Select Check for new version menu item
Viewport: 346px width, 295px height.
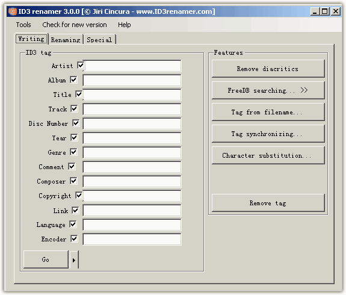coord(75,25)
